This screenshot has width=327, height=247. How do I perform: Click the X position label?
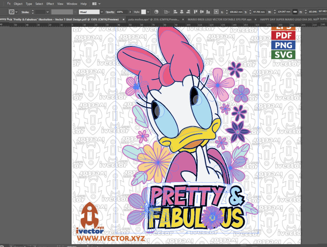click(x=222, y=12)
